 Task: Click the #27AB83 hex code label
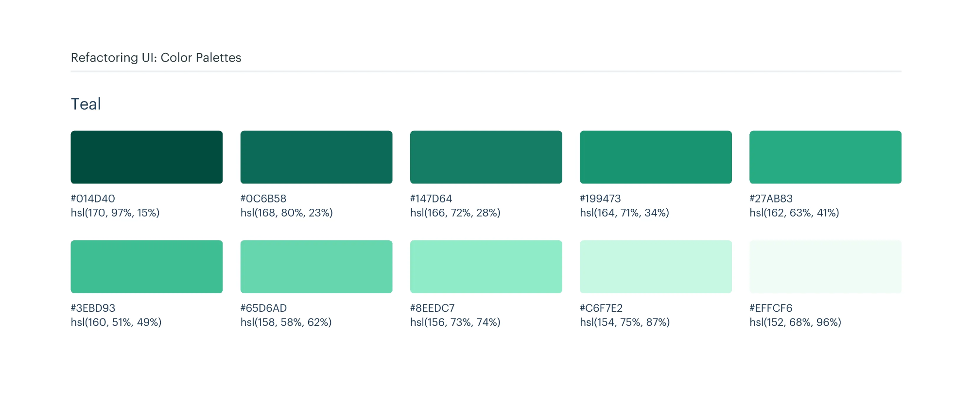click(x=771, y=199)
